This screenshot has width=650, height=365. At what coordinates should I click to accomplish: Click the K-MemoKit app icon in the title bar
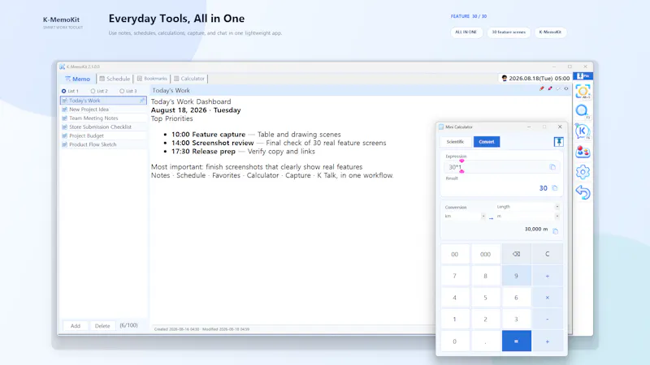tap(63, 67)
